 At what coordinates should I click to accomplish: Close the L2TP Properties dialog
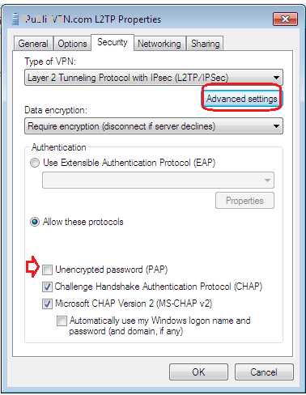(285, 19)
